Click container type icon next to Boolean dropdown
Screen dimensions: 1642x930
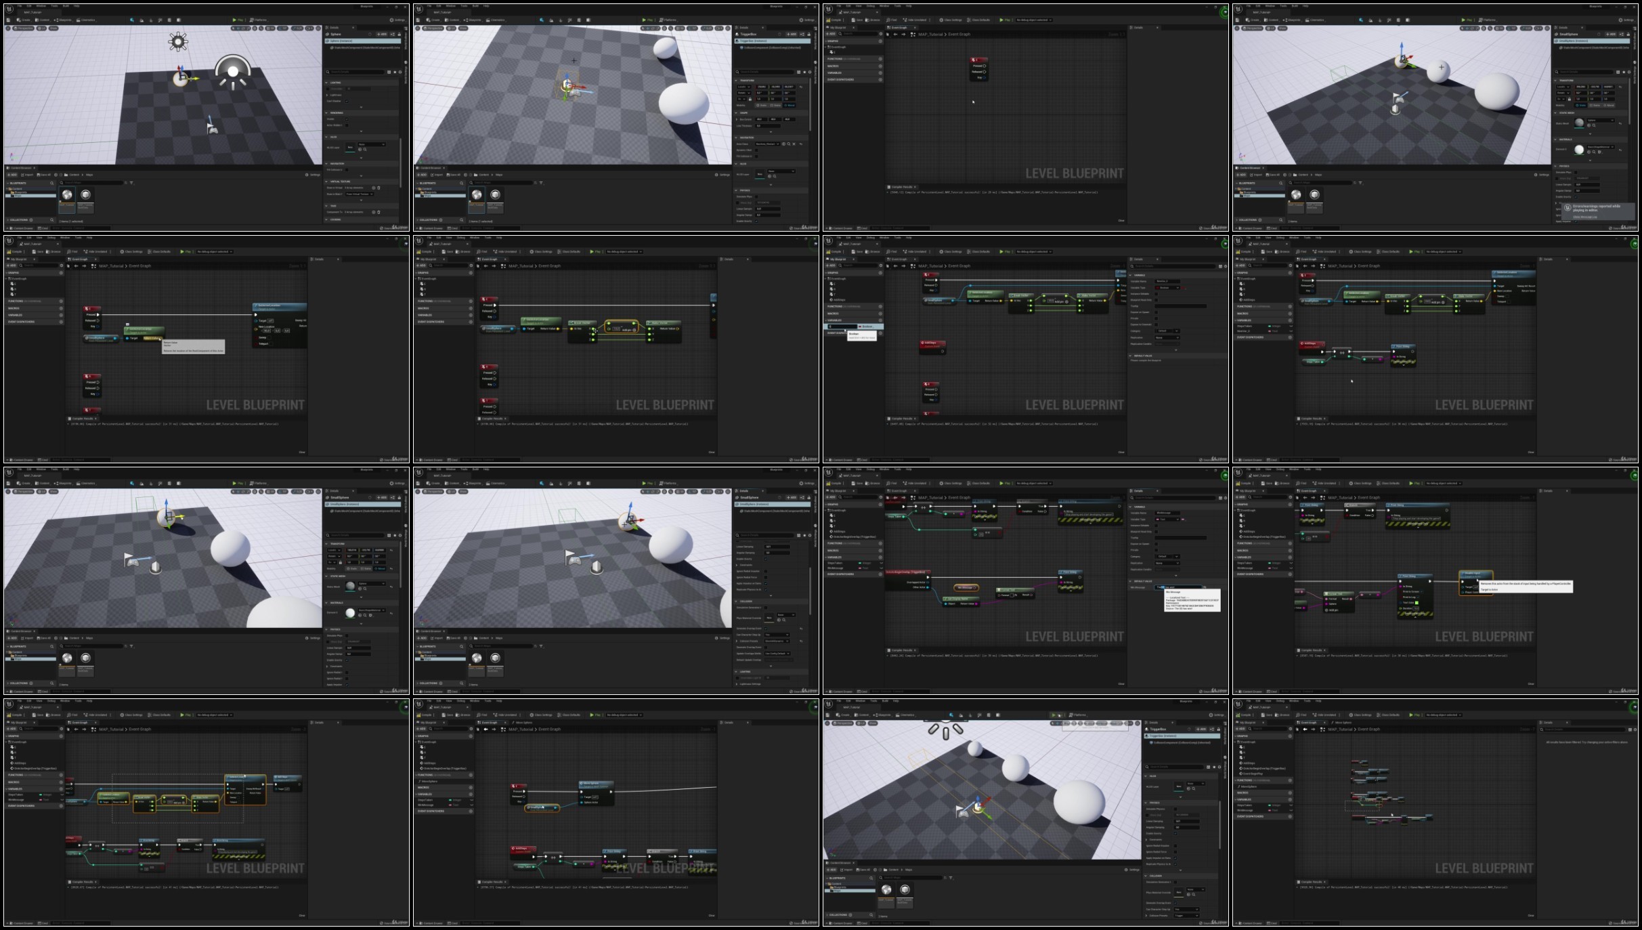pos(1184,288)
